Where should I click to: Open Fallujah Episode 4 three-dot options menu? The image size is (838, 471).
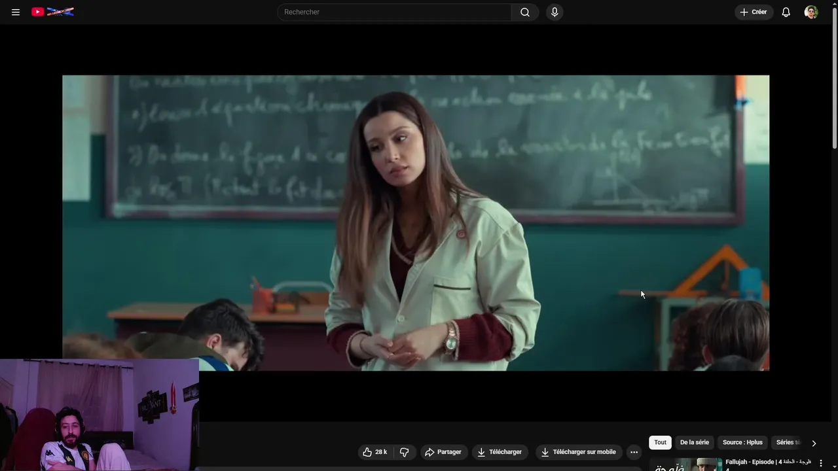[821, 463]
